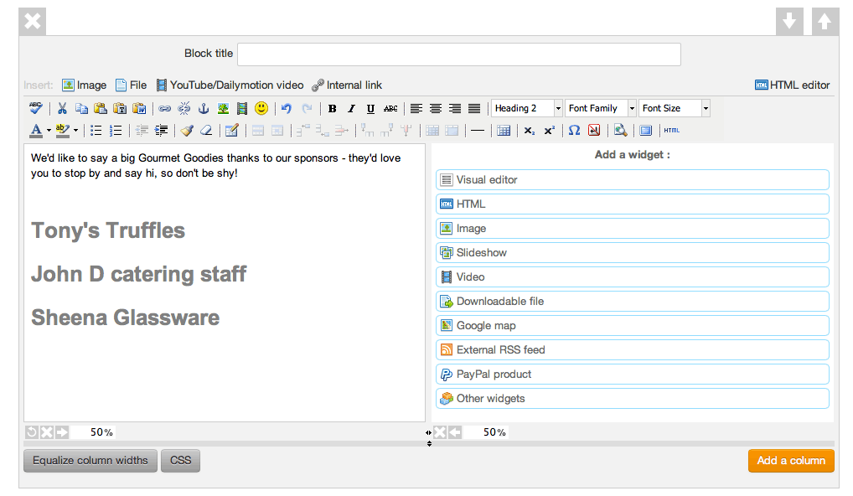
Task: Toggle italic formatting
Action: [x=351, y=108]
